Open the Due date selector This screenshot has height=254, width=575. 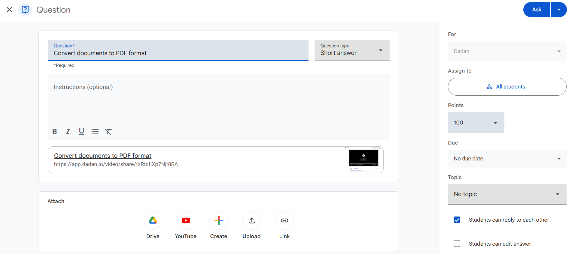click(507, 159)
